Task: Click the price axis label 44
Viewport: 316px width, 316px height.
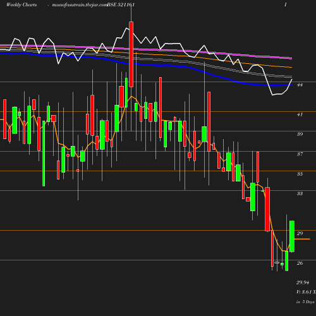Action: tap(300, 85)
